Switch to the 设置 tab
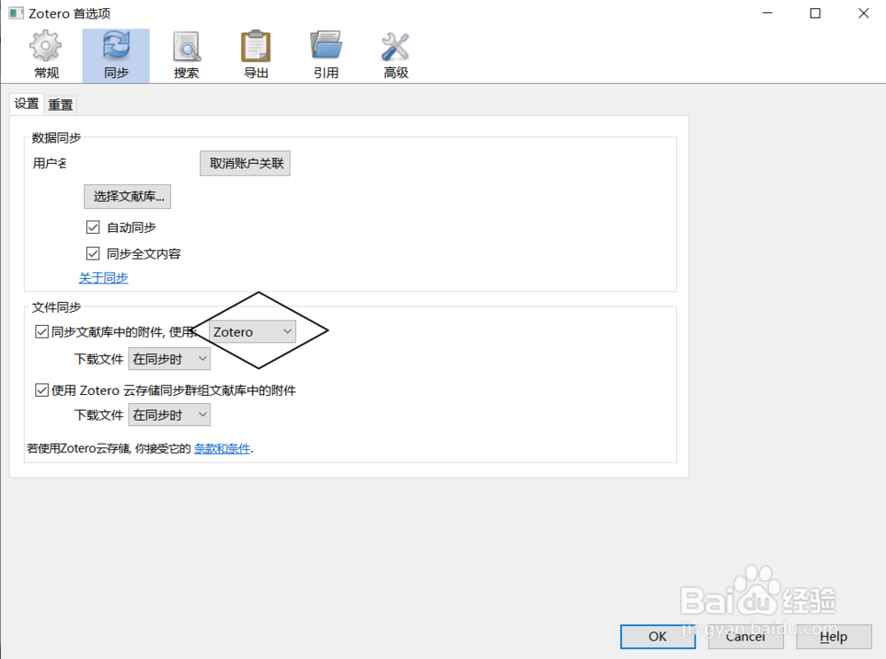886x659 pixels. coord(27,104)
